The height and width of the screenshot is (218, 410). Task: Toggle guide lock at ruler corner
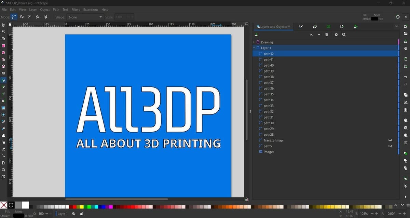click(x=10, y=24)
